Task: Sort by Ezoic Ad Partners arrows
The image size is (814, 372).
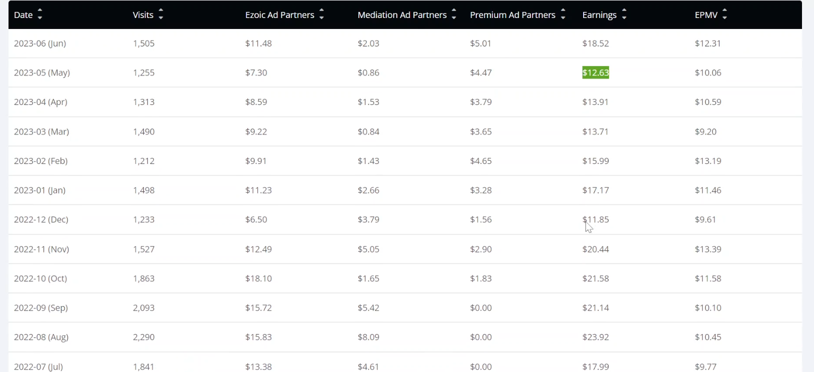Action: tap(322, 14)
